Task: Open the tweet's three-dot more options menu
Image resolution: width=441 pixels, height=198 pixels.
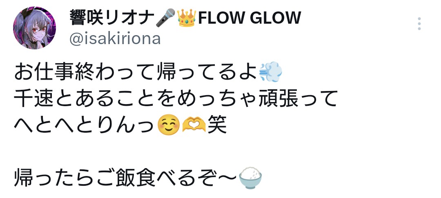Action: pyautogui.click(x=419, y=24)
